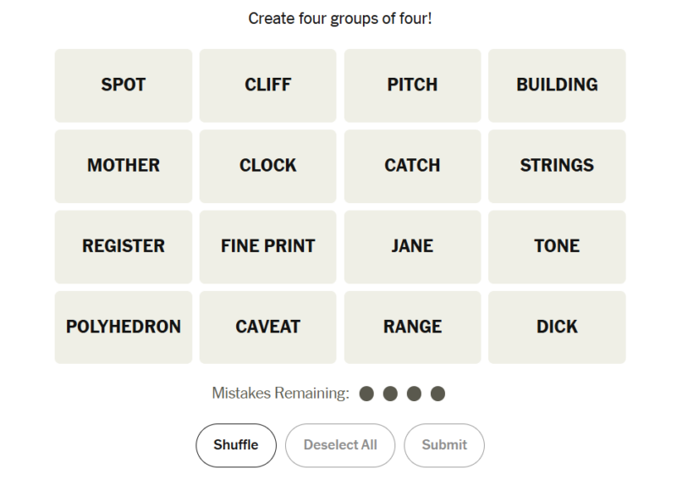Toggle the TONE word tile
This screenshot has width=677, height=479.
click(x=557, y=246)
